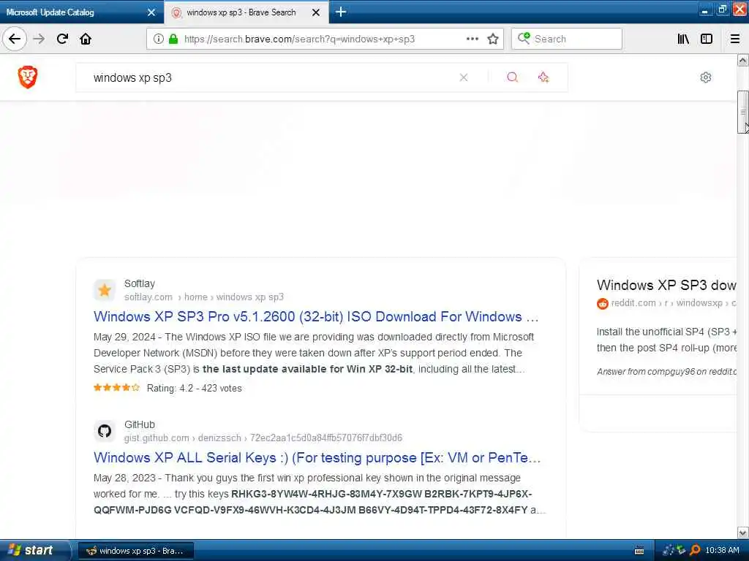Image resolution: width=749 pixels, height=561 pixels.
Task: Click the Softlay star rating
Action: [116, 388]
